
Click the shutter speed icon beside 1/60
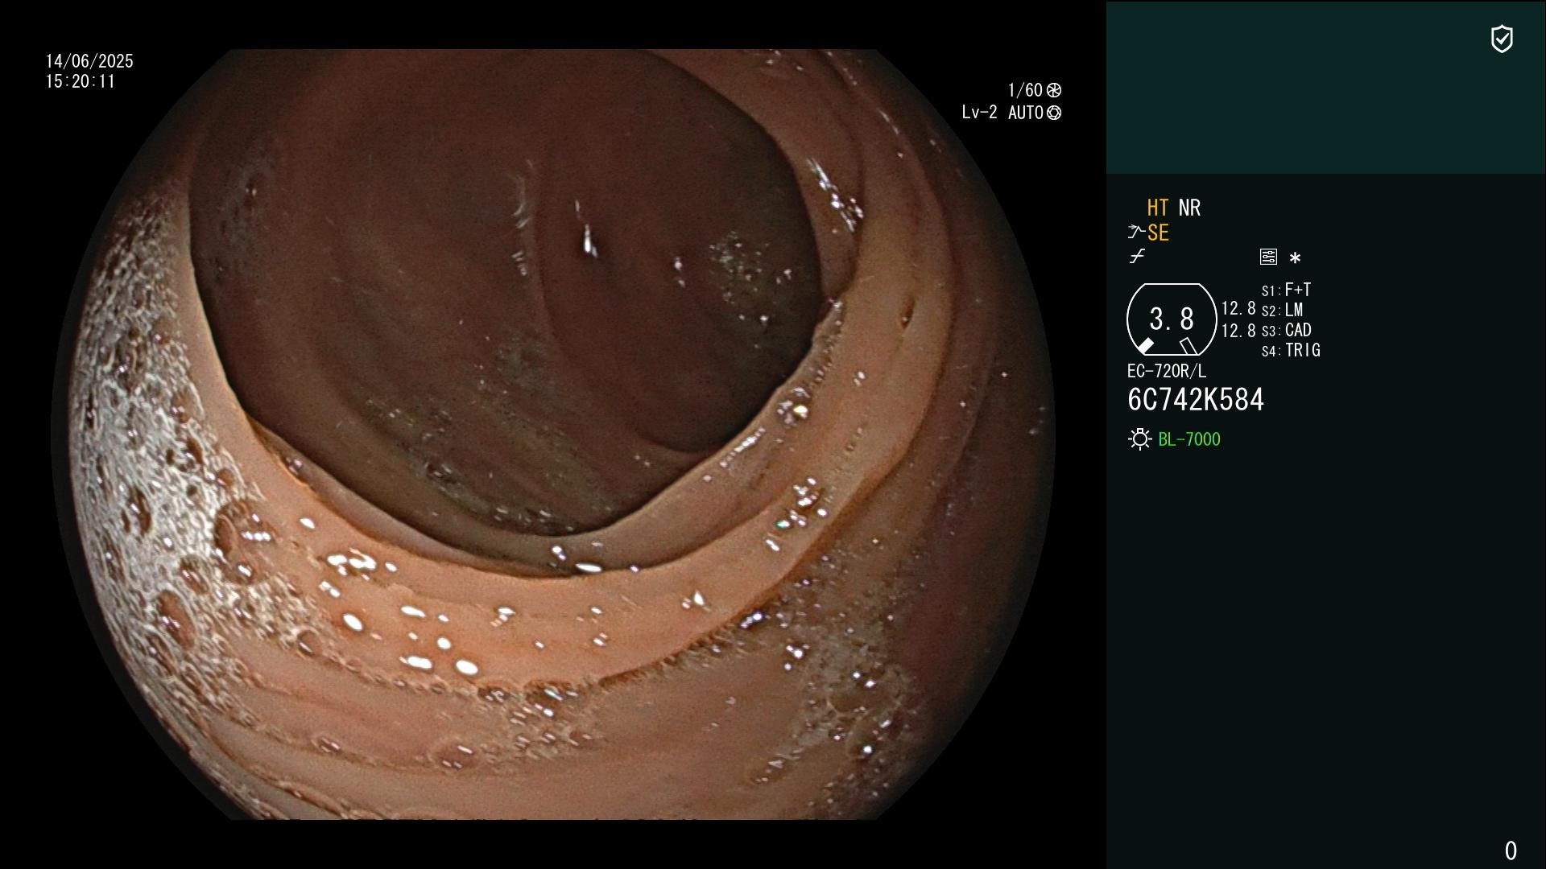1054,90
